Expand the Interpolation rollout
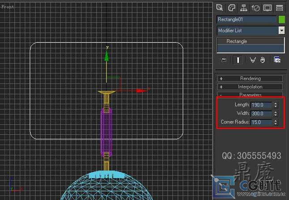The height and width of the screenshot is (200, 289). pyautogui.click(x=250, y=87)
